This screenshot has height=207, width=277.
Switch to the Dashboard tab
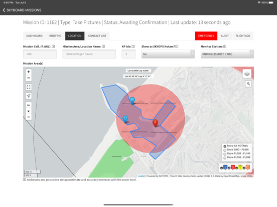click(34, 36)
